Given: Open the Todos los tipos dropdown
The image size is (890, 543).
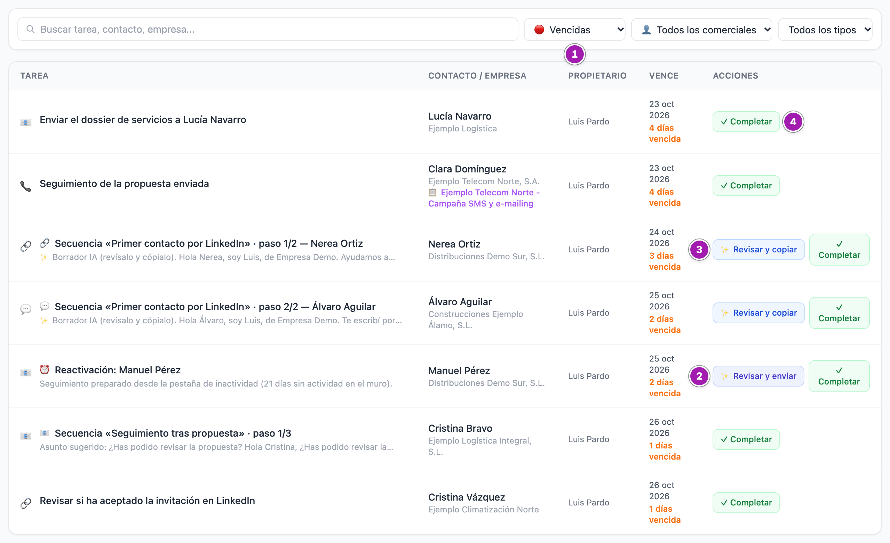Looking at the screenshot, I should pos(825,30).
